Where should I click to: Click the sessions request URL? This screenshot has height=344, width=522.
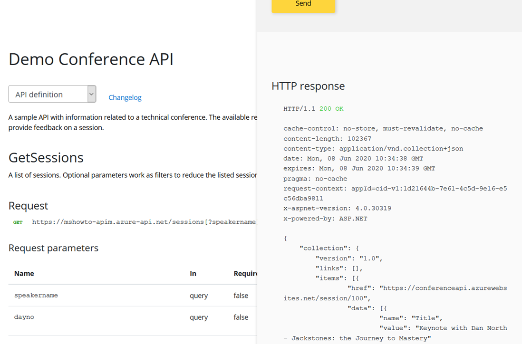click(x=144, y=222)
